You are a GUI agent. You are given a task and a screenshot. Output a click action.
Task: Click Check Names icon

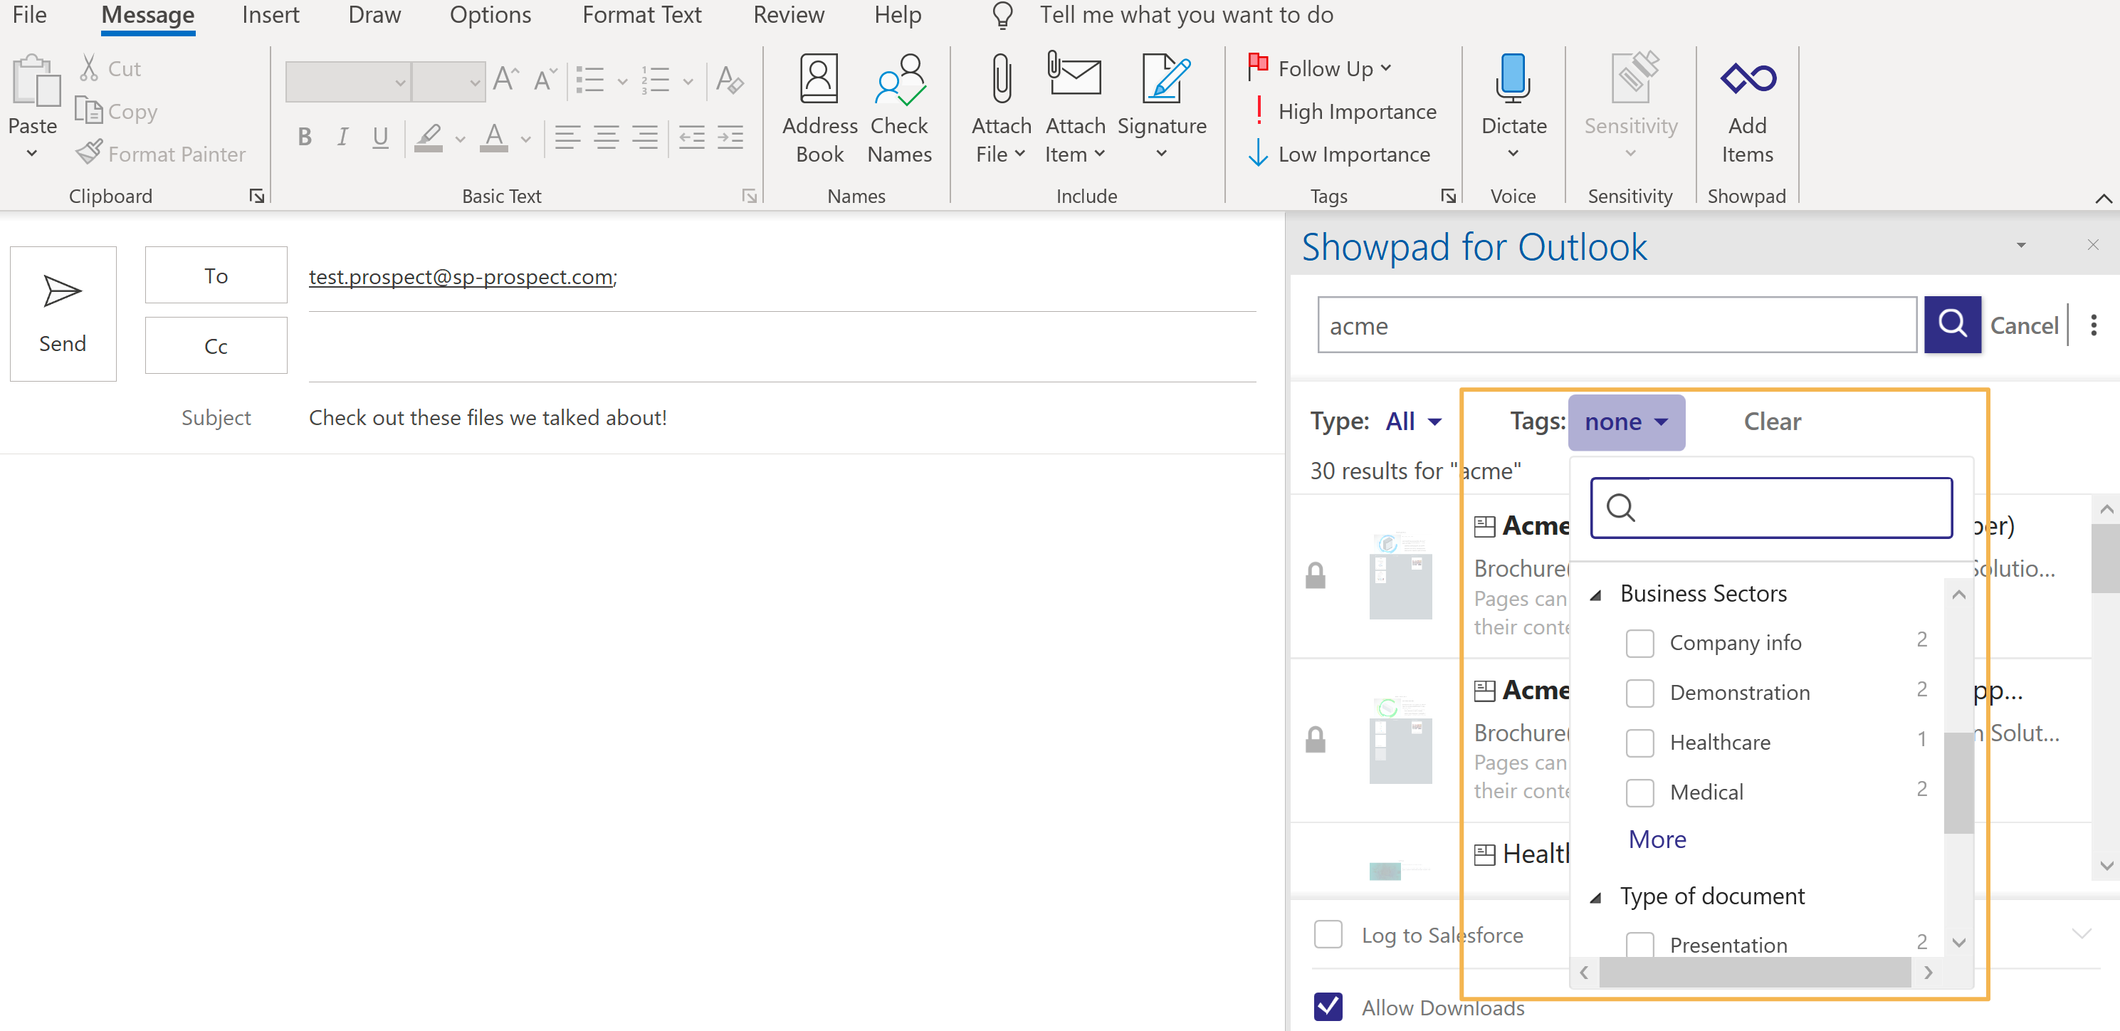[x=900, y=78]
